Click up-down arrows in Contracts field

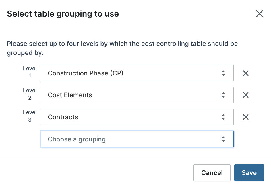pyautogui.click(x=223, y=117)
